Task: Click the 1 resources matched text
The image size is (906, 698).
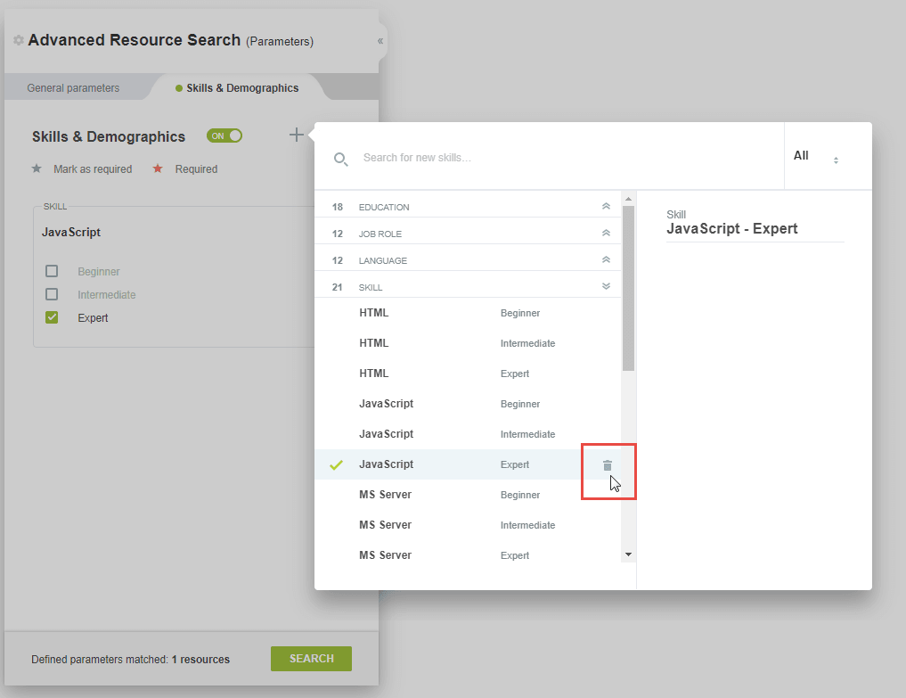Action: coord(200,660)
